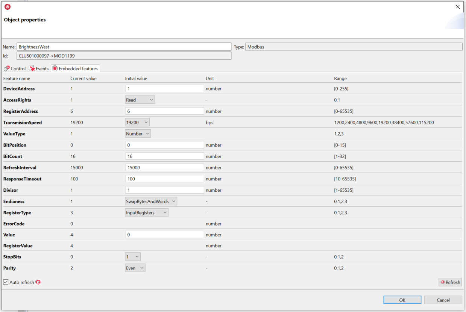Screen dimensions: 466x312
Task: Click the Range column header
Action: 340,79
